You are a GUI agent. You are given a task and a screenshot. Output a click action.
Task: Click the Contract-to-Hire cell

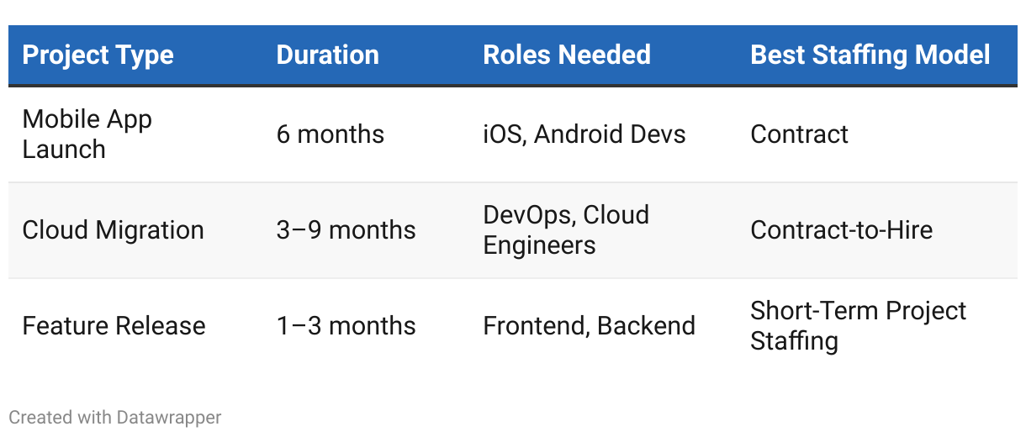click(x=841, y=230)
